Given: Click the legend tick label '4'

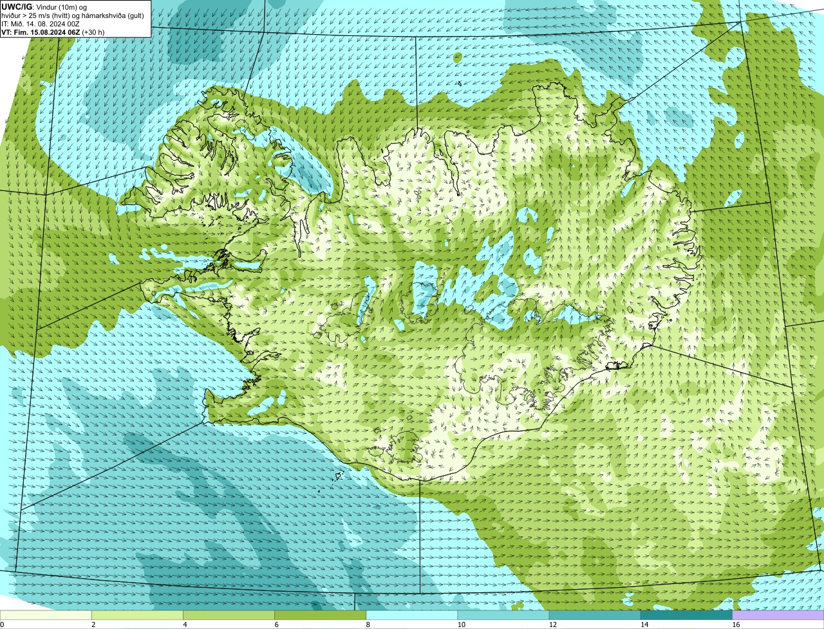Looking at the screenshot, I should [185, 624].
